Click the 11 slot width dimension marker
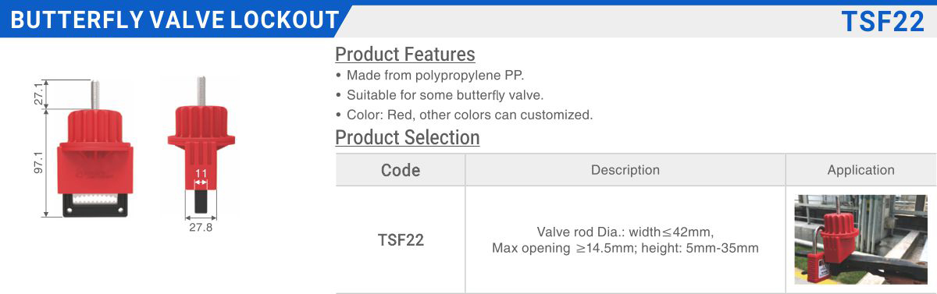 point(201,173)
